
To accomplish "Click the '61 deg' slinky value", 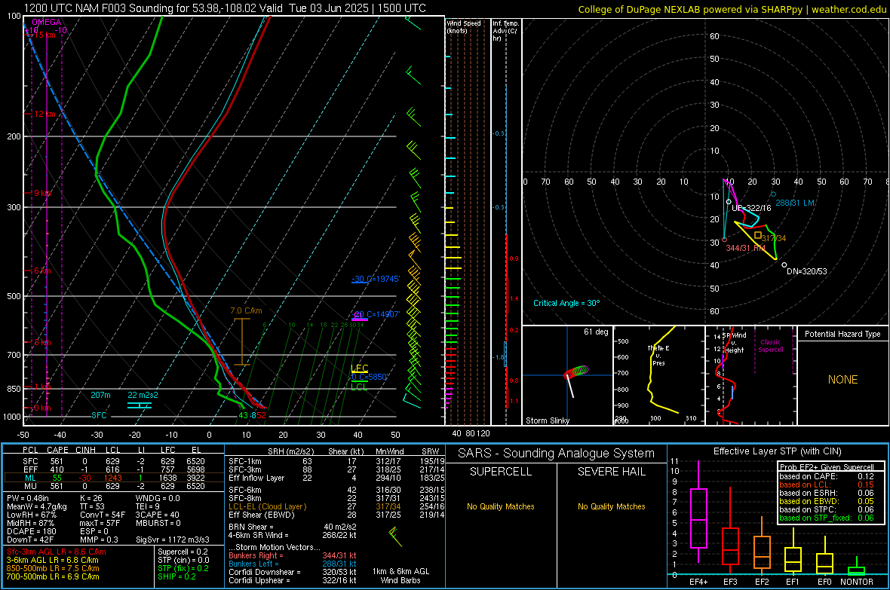I will (x=596, y=332).
